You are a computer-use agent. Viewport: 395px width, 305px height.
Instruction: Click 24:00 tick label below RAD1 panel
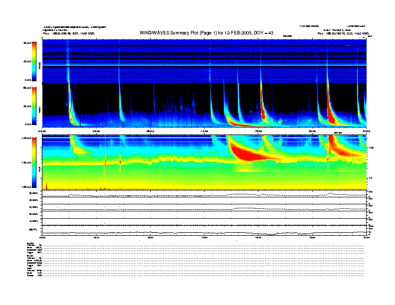pos(366,131)
